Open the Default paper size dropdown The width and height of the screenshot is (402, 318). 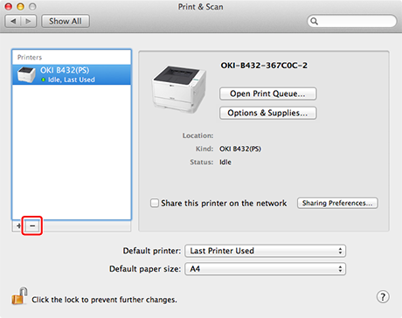tap(266, 269)
